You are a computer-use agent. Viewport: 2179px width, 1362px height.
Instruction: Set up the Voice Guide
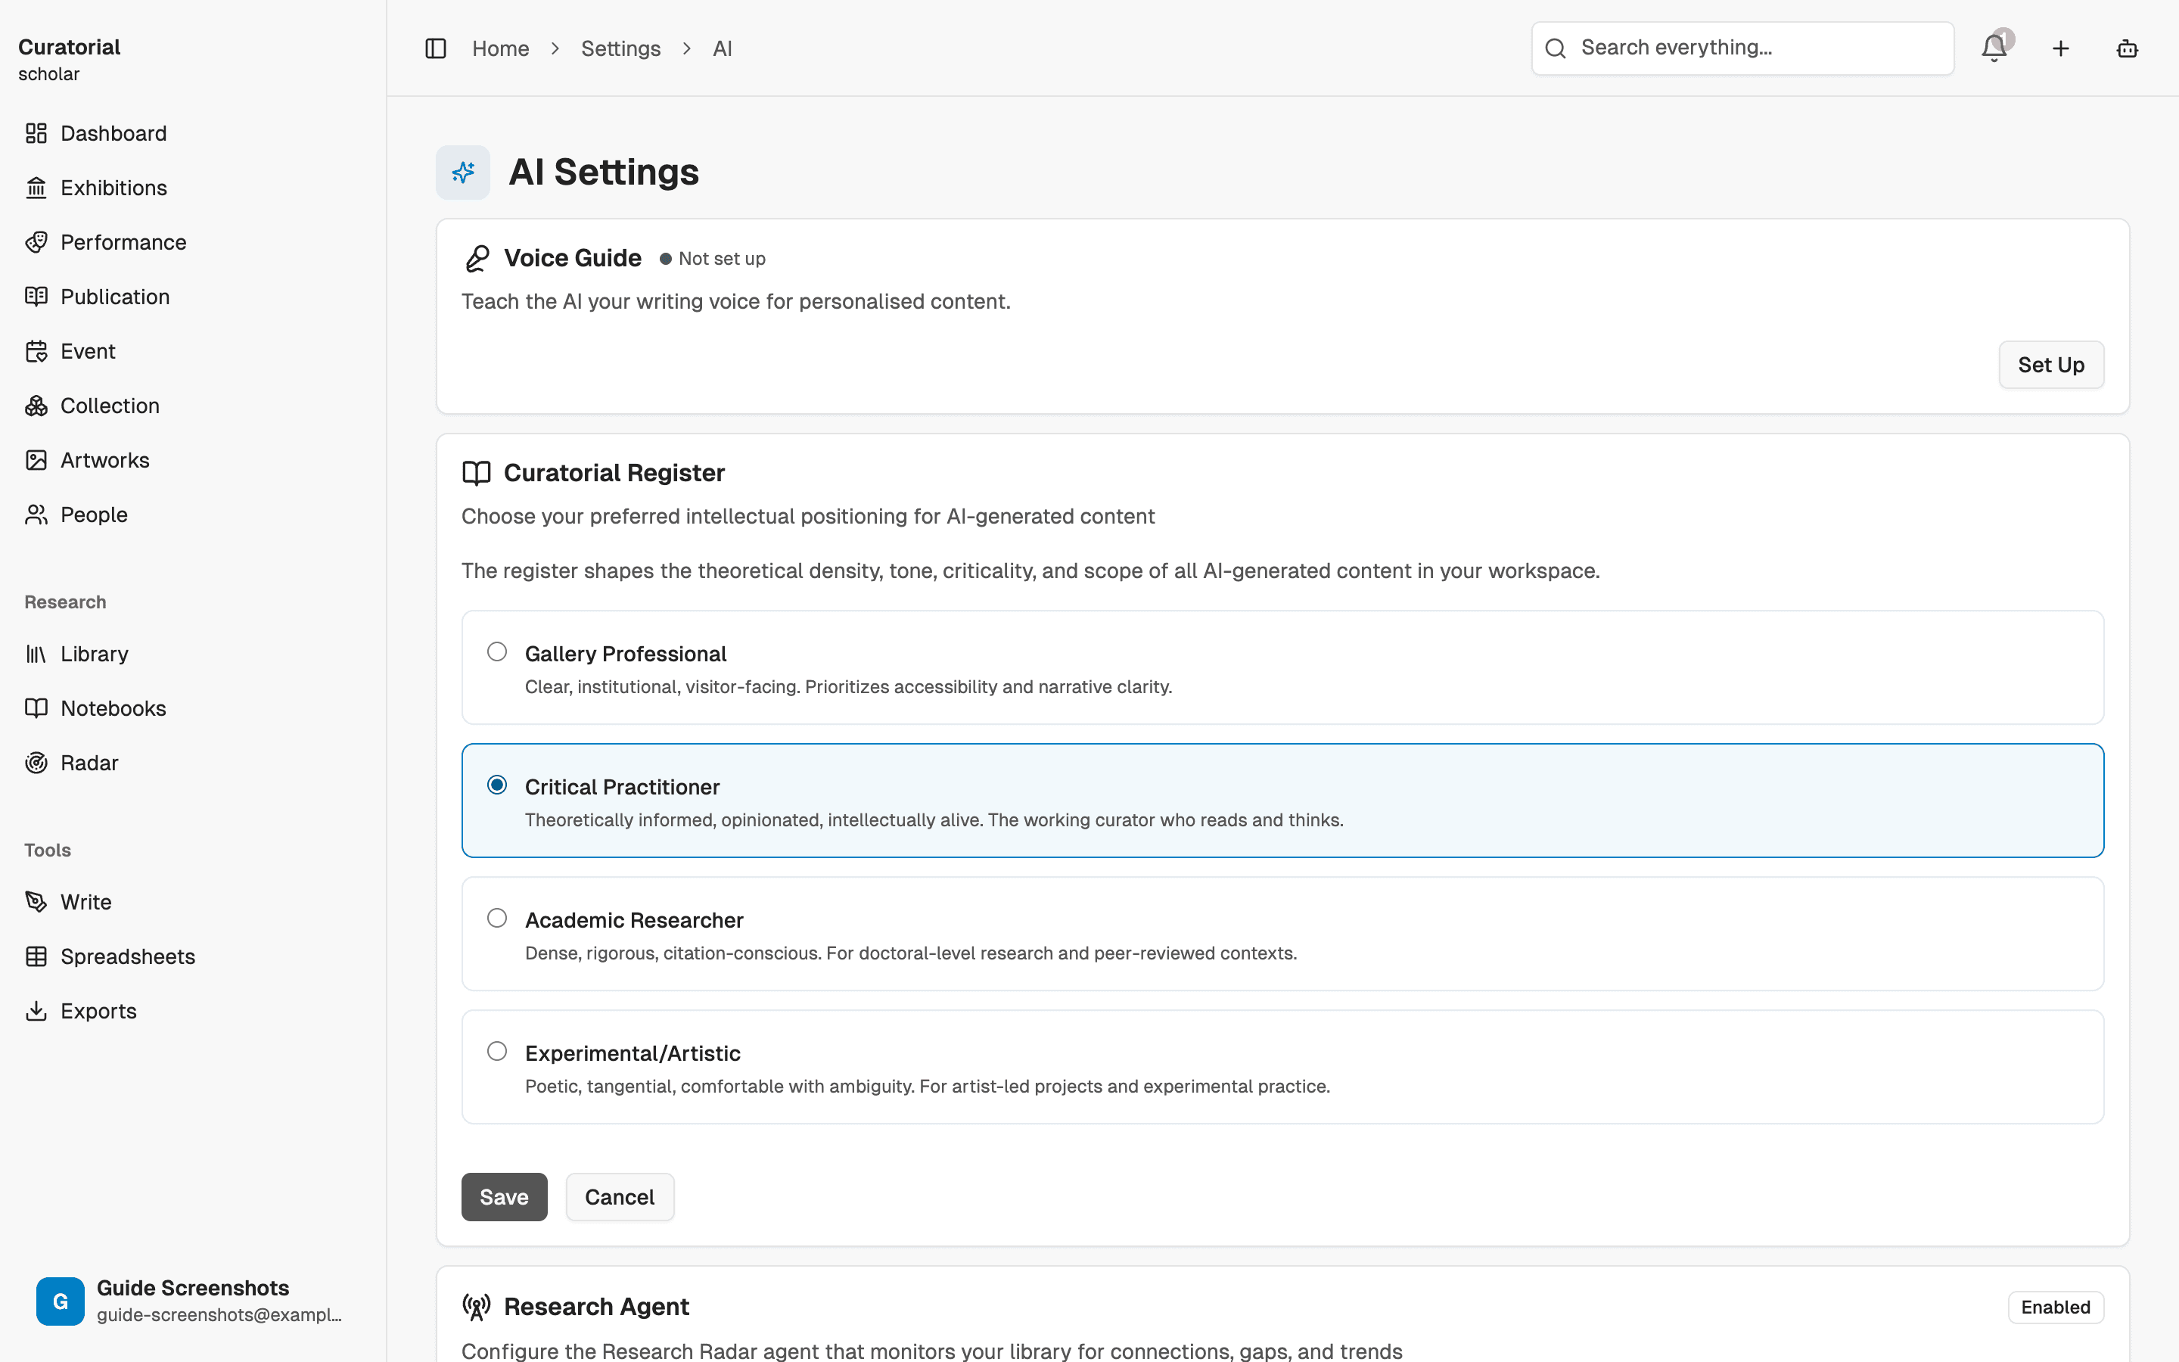[2051, 365]
